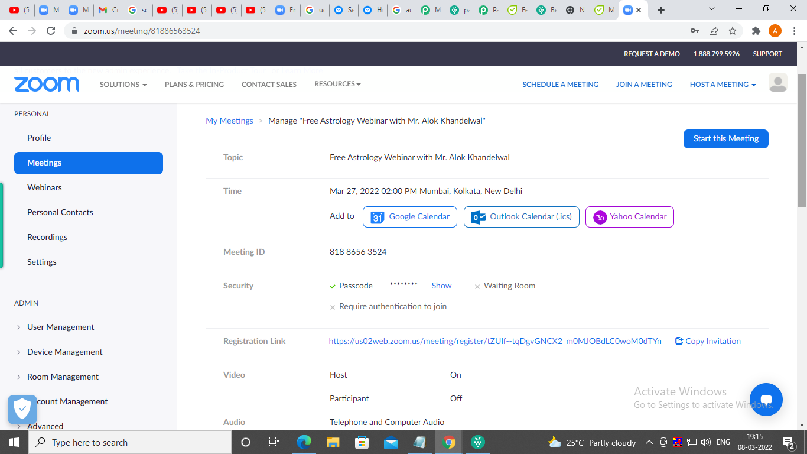Open the Solutions dropdown menu

pos(123,85)
